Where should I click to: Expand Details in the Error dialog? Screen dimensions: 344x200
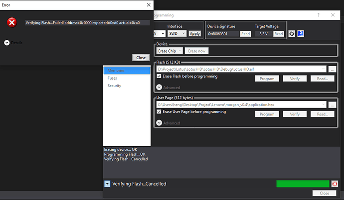click(x=7, y=43)
